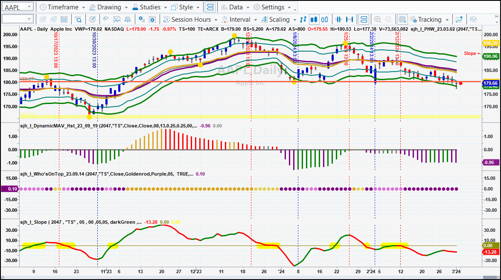Click the chart line picture icon
The image size is (501, 280).
coord(117,20)
